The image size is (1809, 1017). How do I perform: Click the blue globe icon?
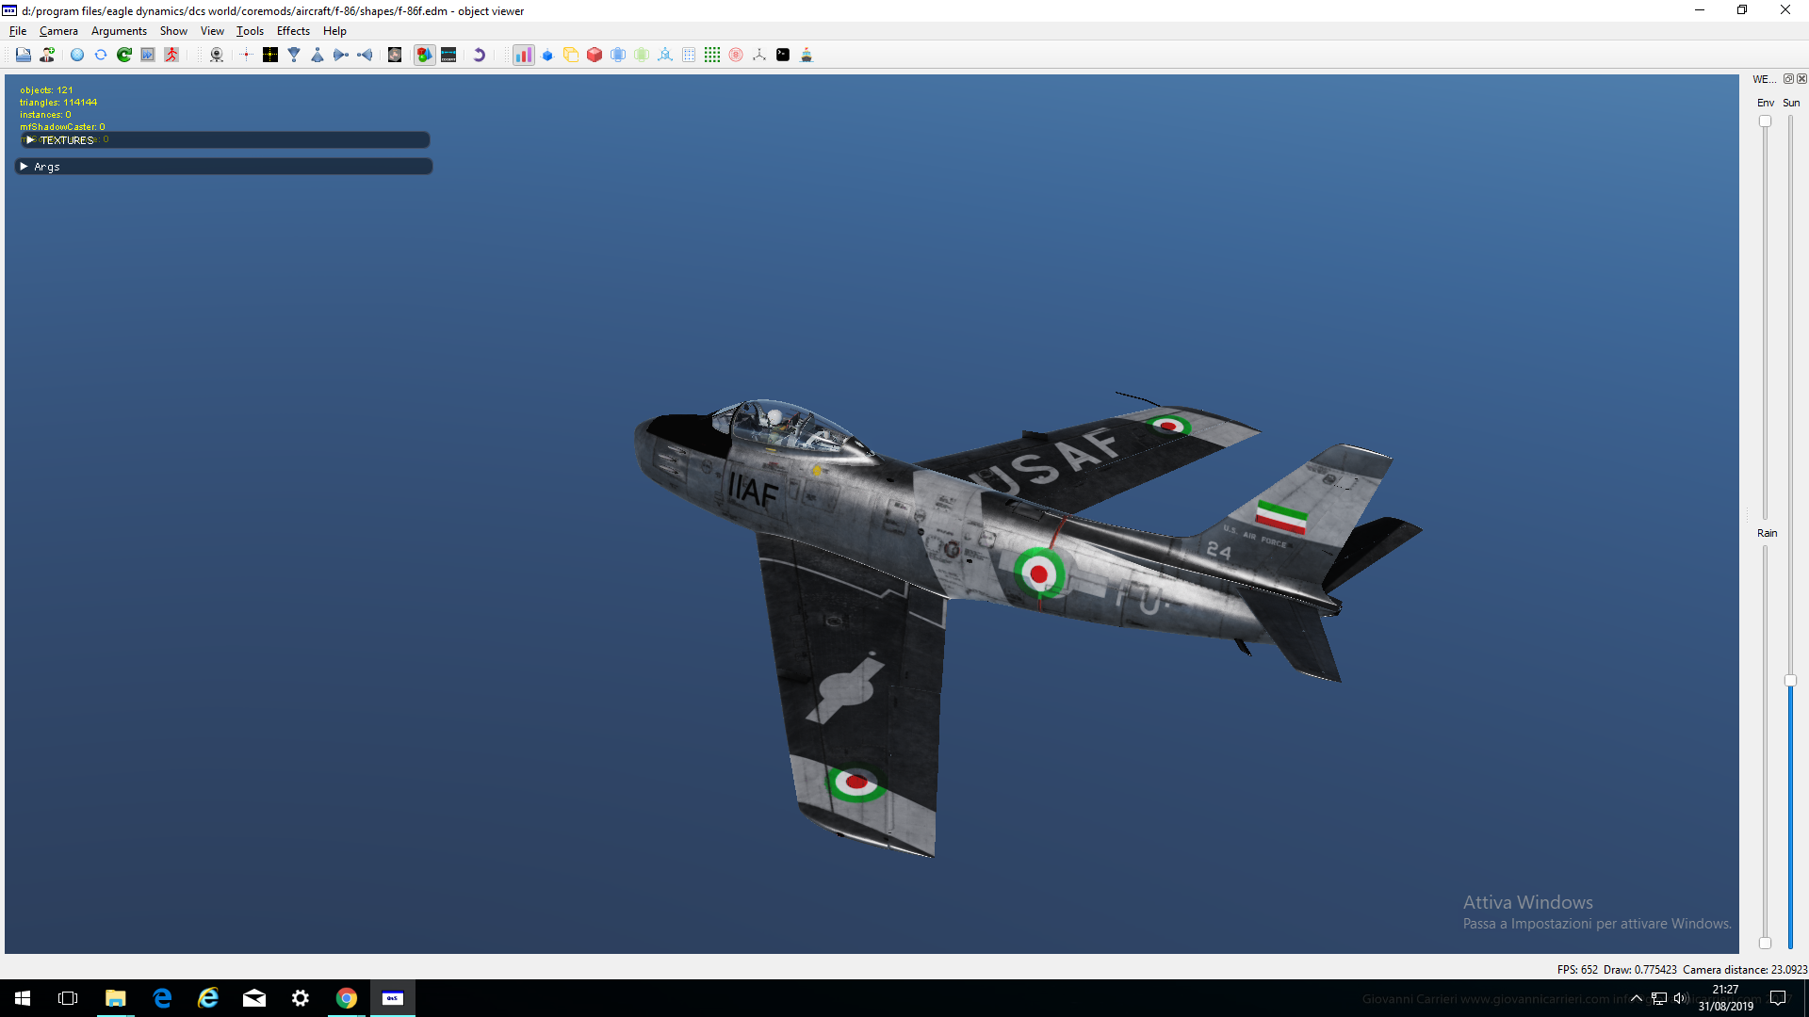click(77, 55)
